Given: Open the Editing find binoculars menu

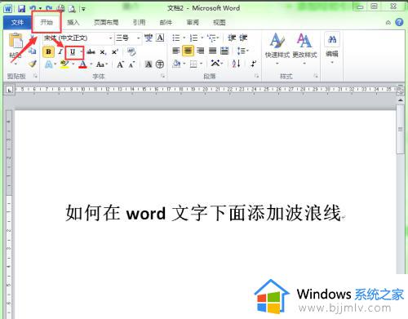Looking at the screenshot, I should click(x=332, y=48).
